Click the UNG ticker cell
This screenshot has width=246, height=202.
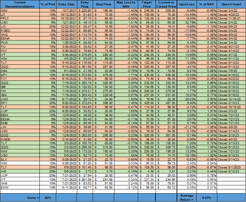coord(20,99)
